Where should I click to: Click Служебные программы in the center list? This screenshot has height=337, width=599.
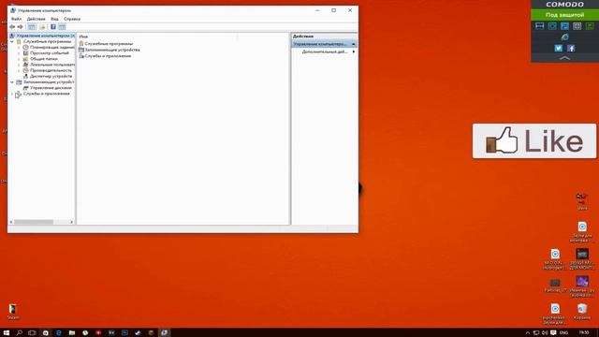(109, 44)
